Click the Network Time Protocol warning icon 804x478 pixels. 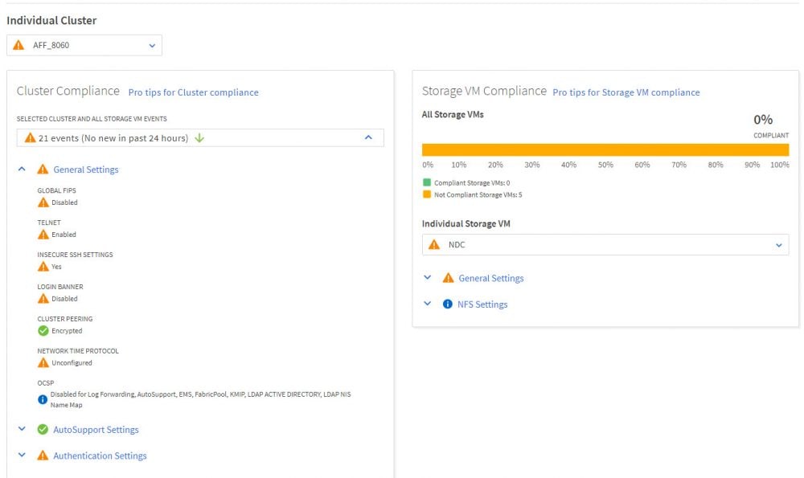click(x=43, y=363)
